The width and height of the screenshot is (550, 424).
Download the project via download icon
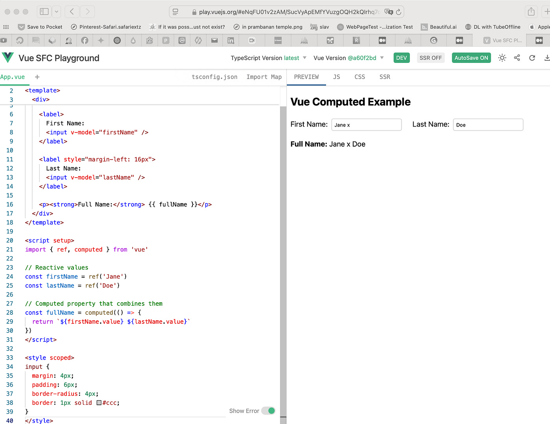pos(547,57)
